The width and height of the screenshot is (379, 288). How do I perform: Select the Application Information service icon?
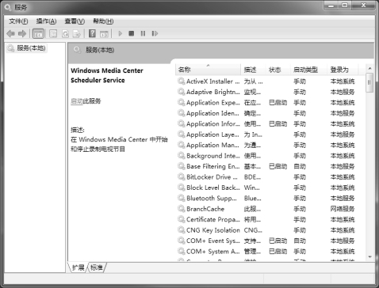tap(181, 123)
